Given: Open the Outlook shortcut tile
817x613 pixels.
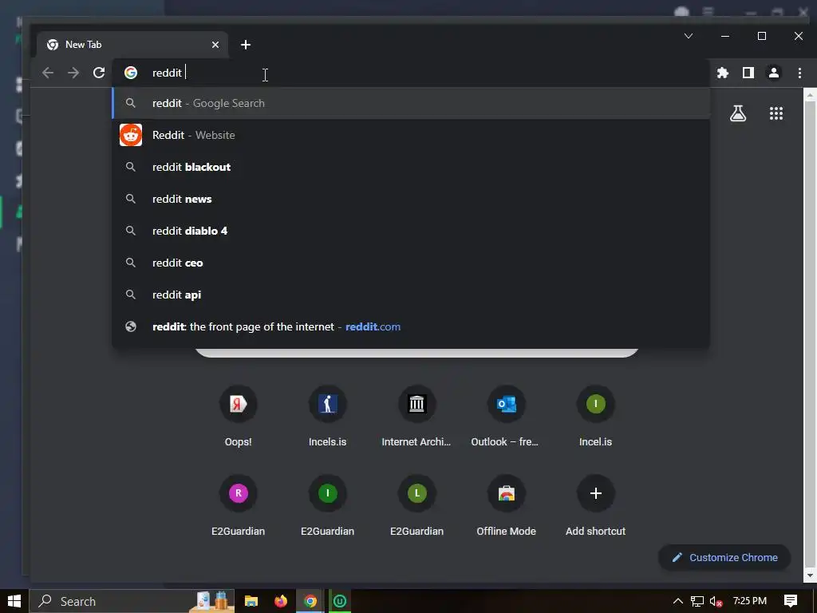Looking at the screenshot, I should point(506,417).
